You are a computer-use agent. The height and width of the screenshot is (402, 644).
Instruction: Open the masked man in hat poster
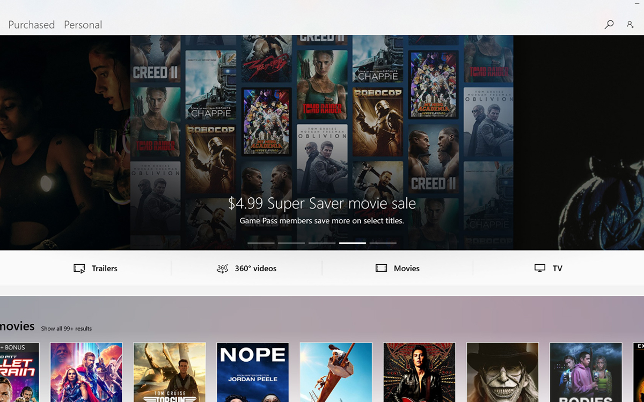[502, 373]
